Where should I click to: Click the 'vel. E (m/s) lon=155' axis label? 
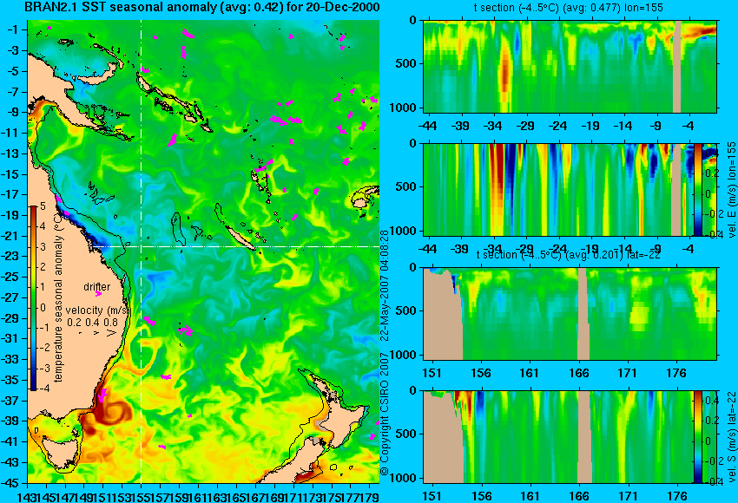coord(732,191)
